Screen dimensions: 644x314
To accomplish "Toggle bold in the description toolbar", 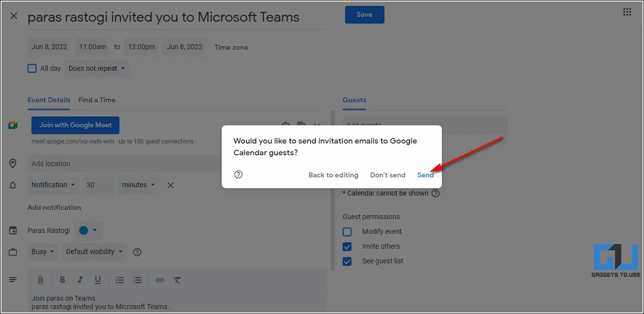I will point(63,280).
